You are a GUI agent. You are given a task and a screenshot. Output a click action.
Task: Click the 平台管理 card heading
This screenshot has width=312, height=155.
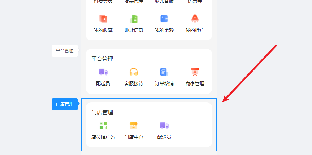click(x=102, y=59)
